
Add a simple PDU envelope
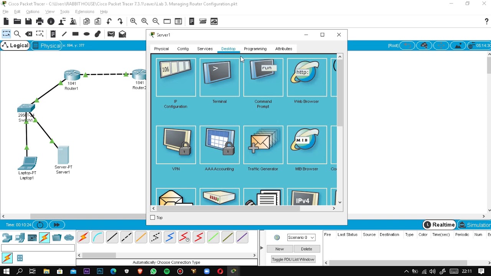[111, 34]
